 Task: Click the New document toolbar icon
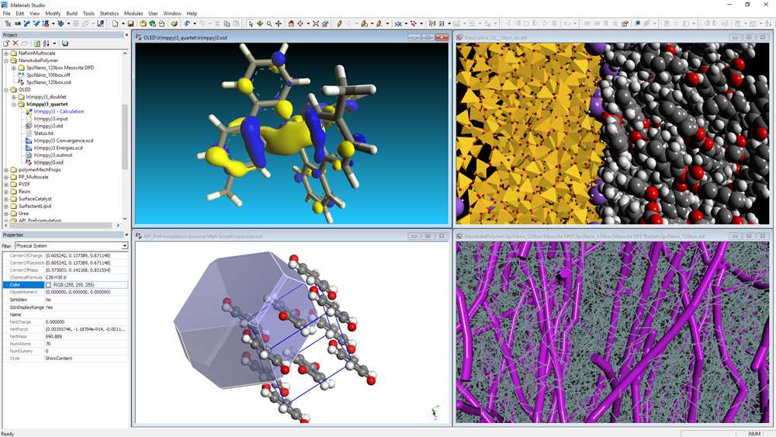coord(115,23)
